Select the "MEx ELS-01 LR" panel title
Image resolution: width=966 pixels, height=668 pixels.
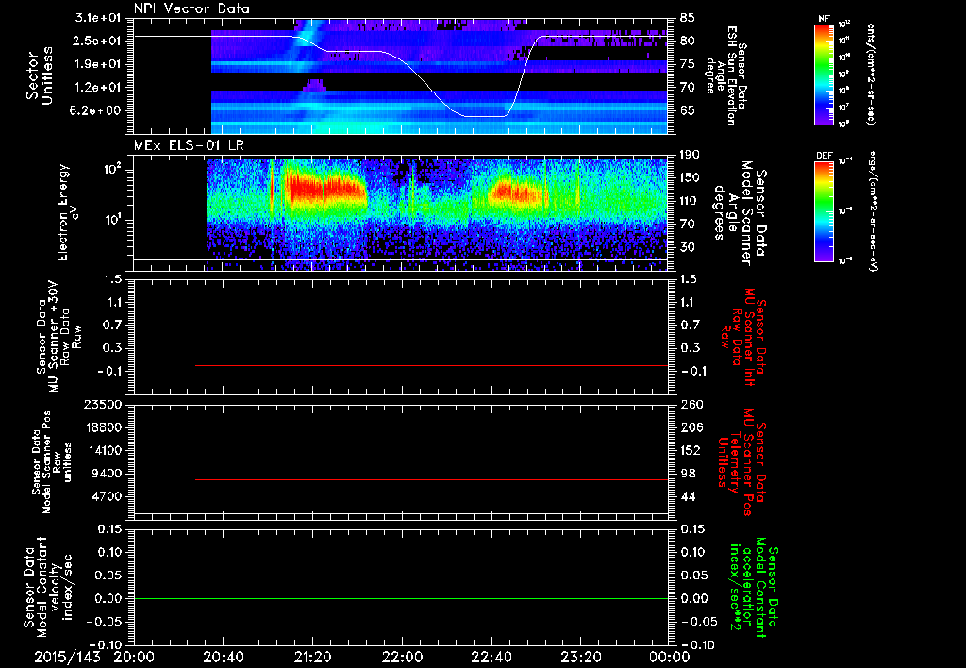(x=189, y=145)
